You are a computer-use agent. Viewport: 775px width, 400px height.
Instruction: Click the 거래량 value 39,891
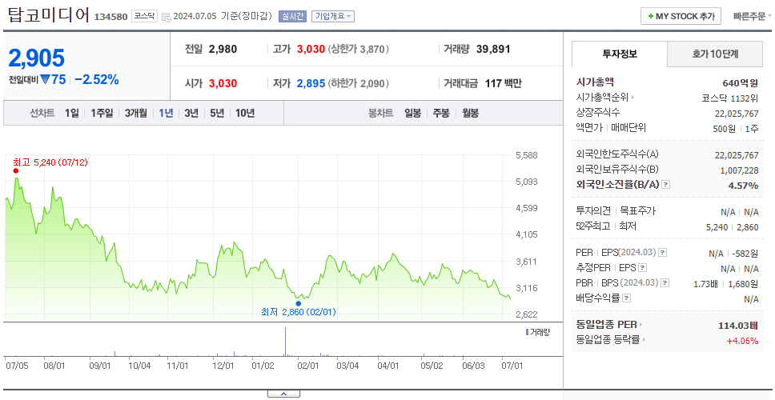(x=493, y=50)
